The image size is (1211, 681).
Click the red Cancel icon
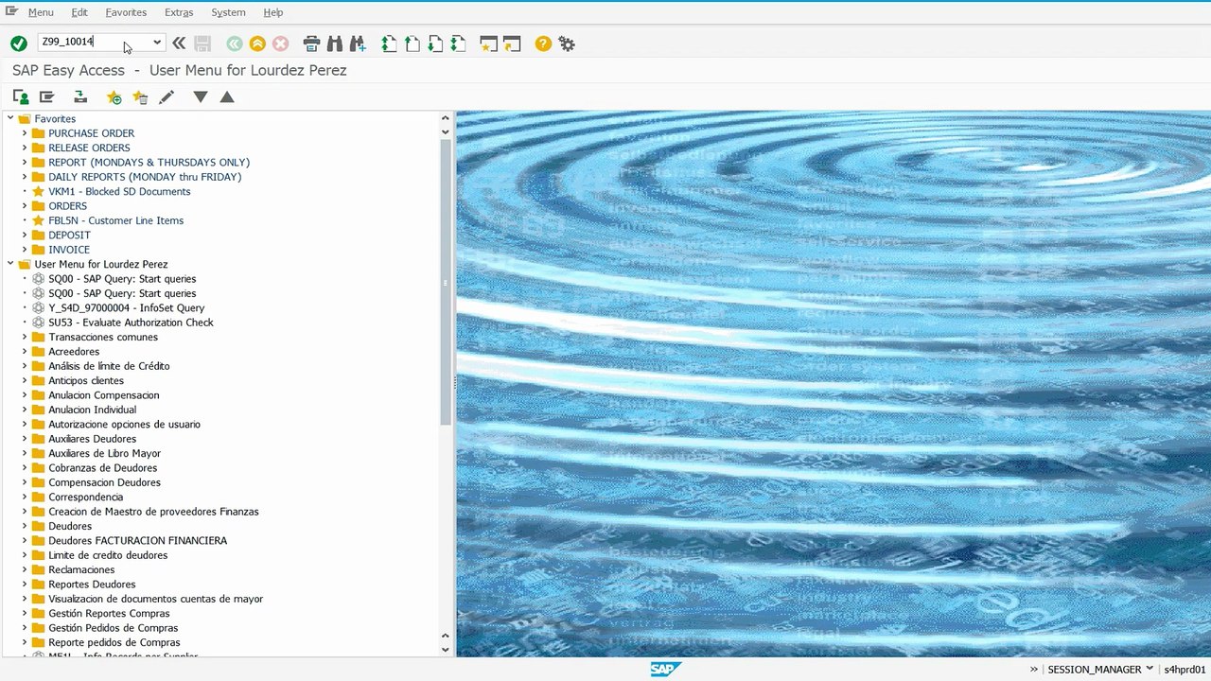(x=280, y=44)
